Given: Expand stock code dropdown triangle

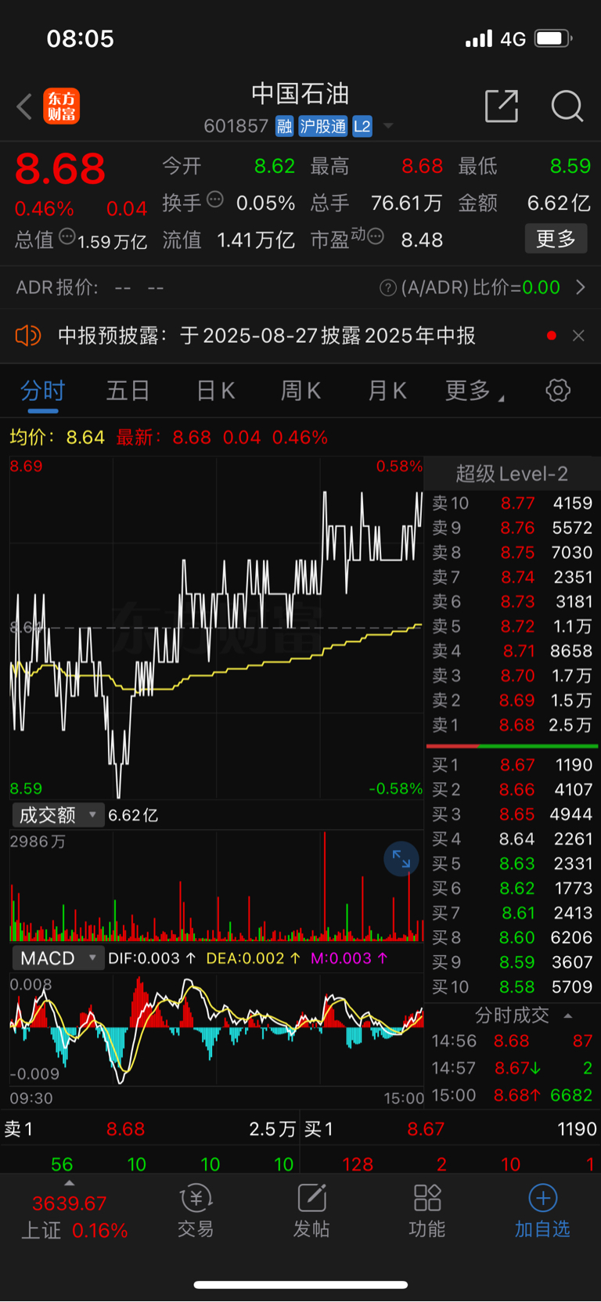Looking at the screenshot, I should point(388,126).
